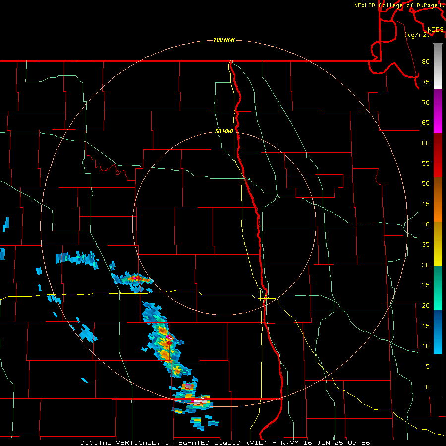Click the 70 value on the color scale
The height and width of the screenshot is (446, 446).
(426, 103)
